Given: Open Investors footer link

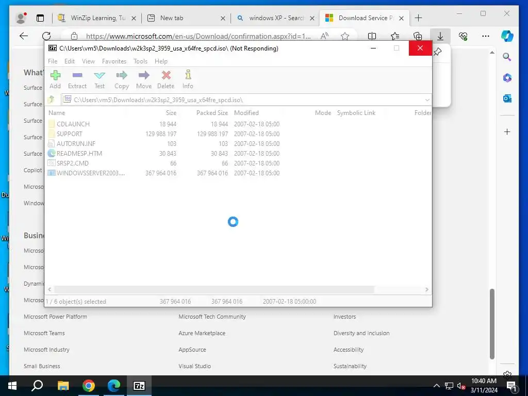Looking at the screenshot, I should 344,317.
